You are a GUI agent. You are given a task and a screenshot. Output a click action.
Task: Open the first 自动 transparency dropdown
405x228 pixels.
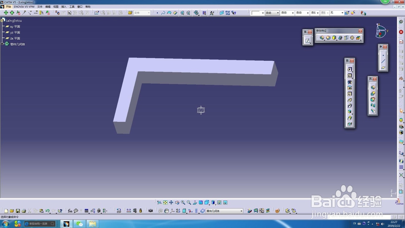(272, 13)
